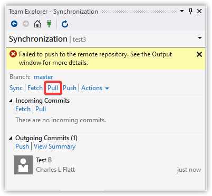Click Fetch under Incoming Commits
Viewport: 212px width, 196px height.
pos(23,109)
